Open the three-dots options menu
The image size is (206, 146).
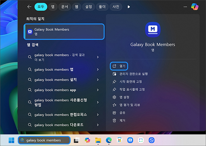(x=185, y=7)
